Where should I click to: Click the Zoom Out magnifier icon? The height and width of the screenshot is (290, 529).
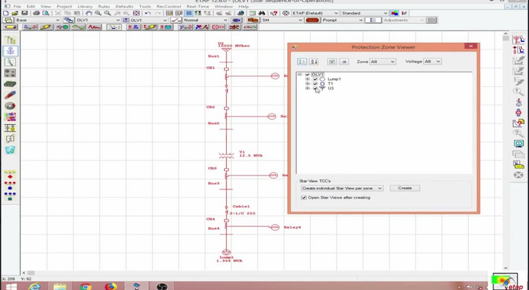pos(107,13)
